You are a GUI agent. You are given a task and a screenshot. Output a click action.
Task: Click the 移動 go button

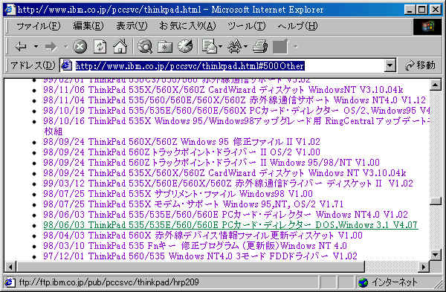421,65
